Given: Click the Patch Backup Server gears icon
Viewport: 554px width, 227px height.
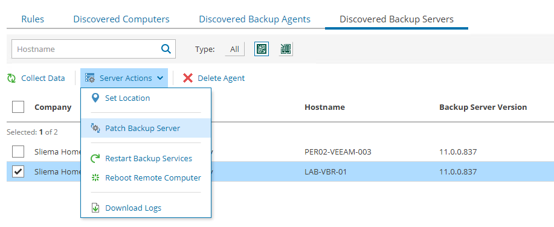Looking at the screenshot, I should tap(95, 128).
